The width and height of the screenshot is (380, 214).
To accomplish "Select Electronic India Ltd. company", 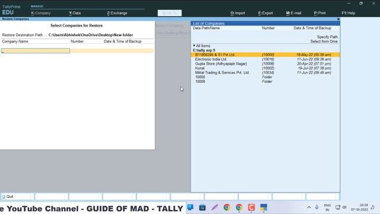I will coord(265,59).
